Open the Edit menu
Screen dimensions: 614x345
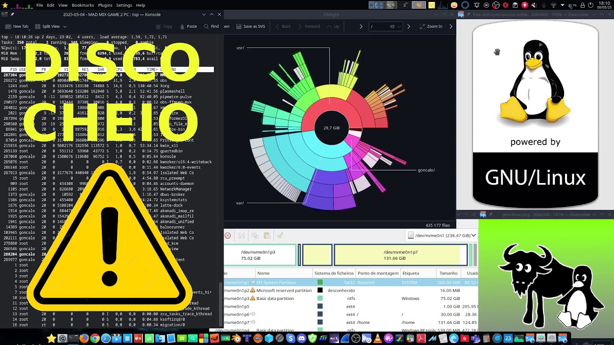pos(50,5)
